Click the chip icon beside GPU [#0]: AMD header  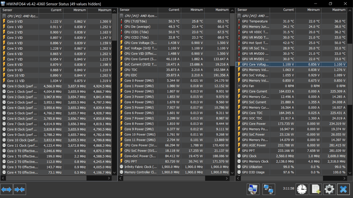point(239,16)
